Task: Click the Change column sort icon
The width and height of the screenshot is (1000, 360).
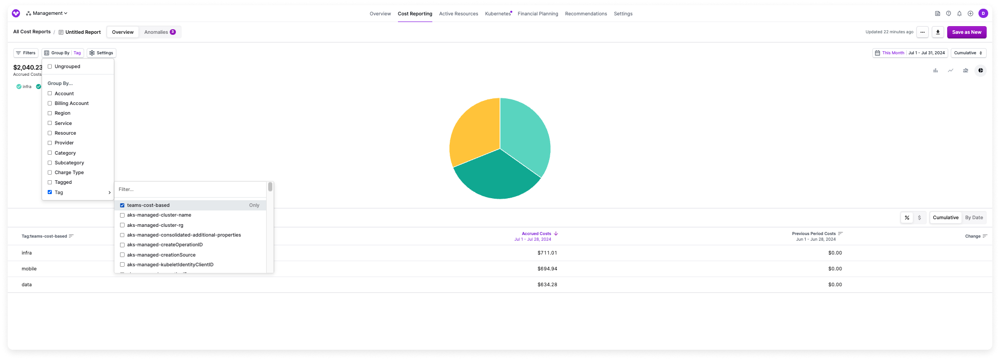Action: (x=985, y=236)
